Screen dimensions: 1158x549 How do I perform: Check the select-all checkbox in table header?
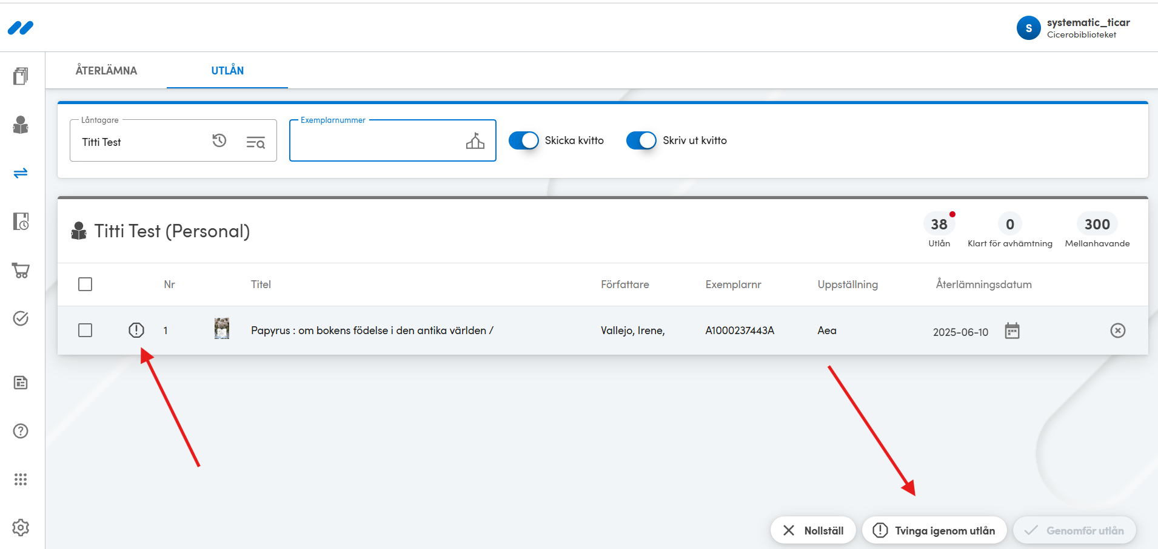point(85,284)
